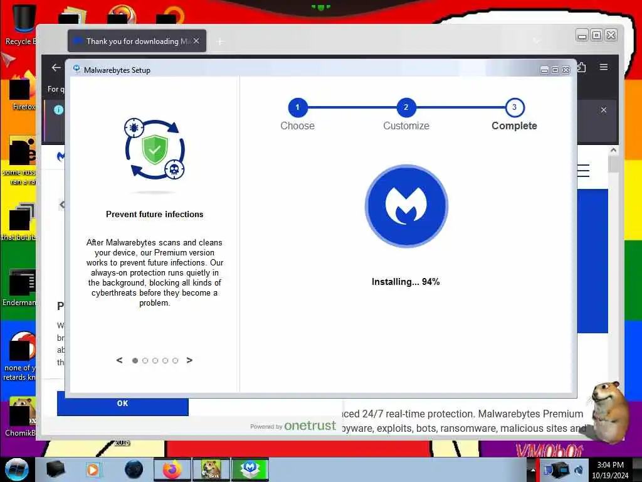Open the Firefox hamburger menu
This screenshot has height=482, width=642.
[x=604, y=67]
